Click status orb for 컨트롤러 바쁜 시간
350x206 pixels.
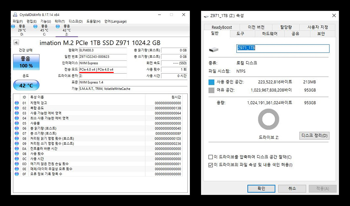17,149
